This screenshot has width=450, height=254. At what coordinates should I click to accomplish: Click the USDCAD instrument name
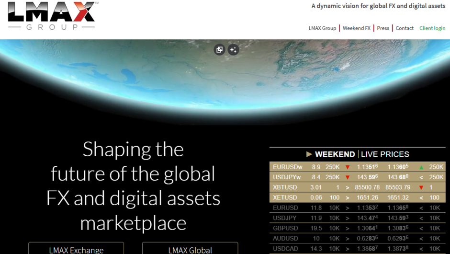(x=285, y=249)
